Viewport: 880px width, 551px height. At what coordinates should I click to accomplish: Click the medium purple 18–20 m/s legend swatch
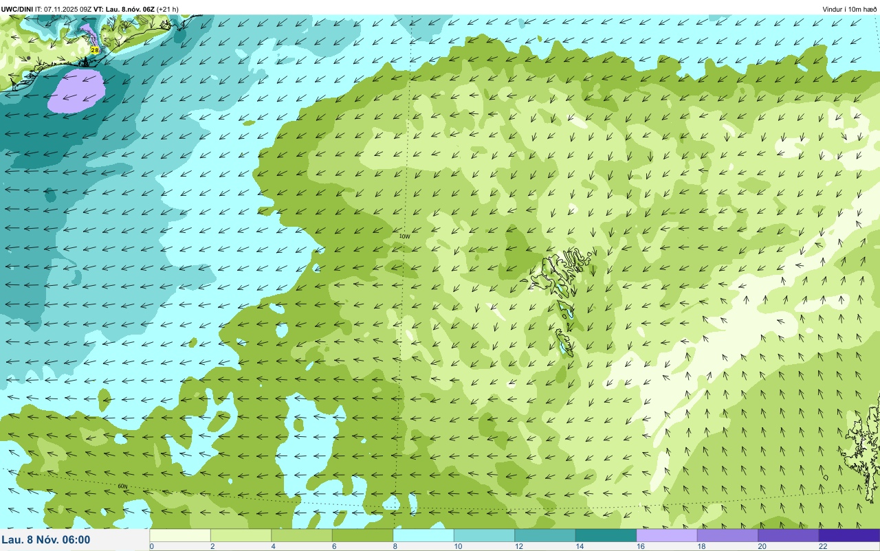[x=727, y=535]
